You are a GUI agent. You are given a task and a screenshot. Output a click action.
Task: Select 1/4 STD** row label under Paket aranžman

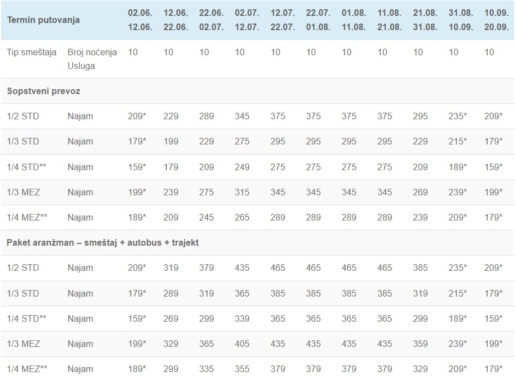pyautogui.click(x=27, y=318)
